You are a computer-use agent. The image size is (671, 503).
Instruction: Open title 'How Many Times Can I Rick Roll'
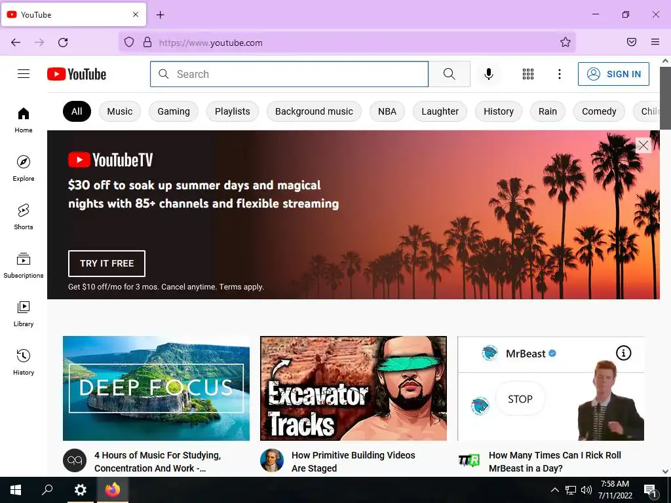point(555,462)
